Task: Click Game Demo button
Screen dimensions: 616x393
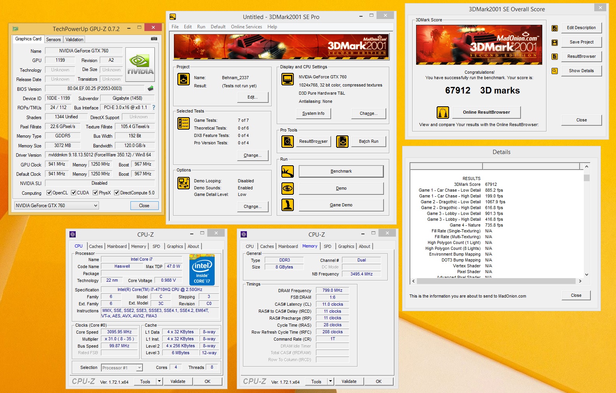Action: [x=341, y=205]
